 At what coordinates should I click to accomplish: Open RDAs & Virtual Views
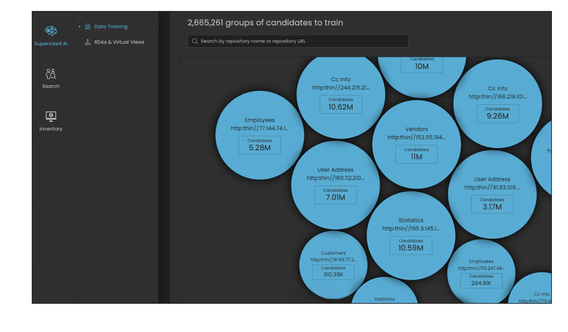(119, 42)
